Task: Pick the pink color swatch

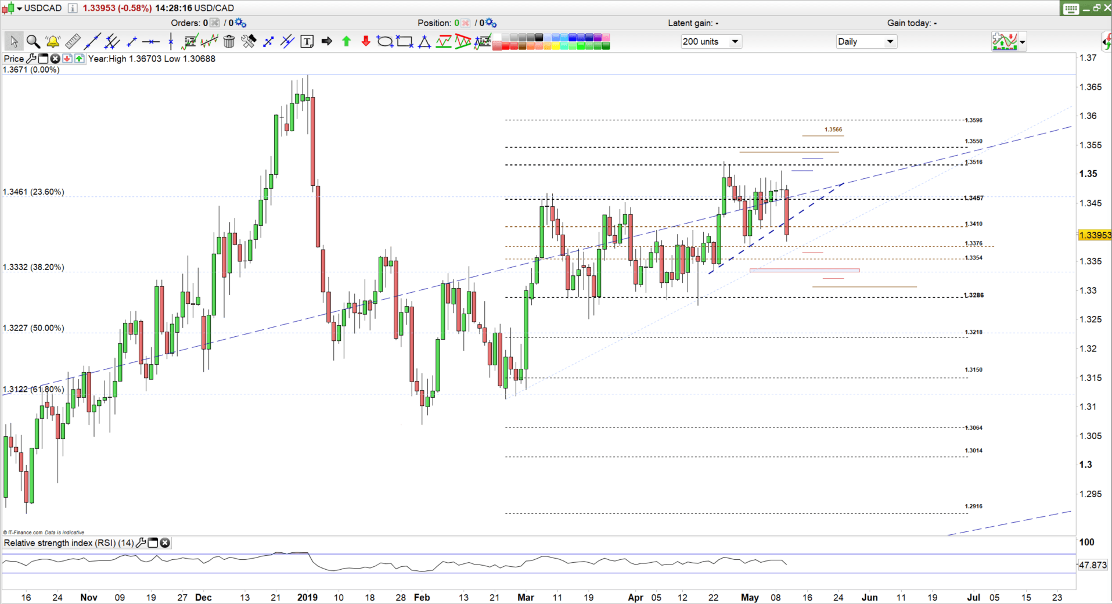Action: point(606,38)
